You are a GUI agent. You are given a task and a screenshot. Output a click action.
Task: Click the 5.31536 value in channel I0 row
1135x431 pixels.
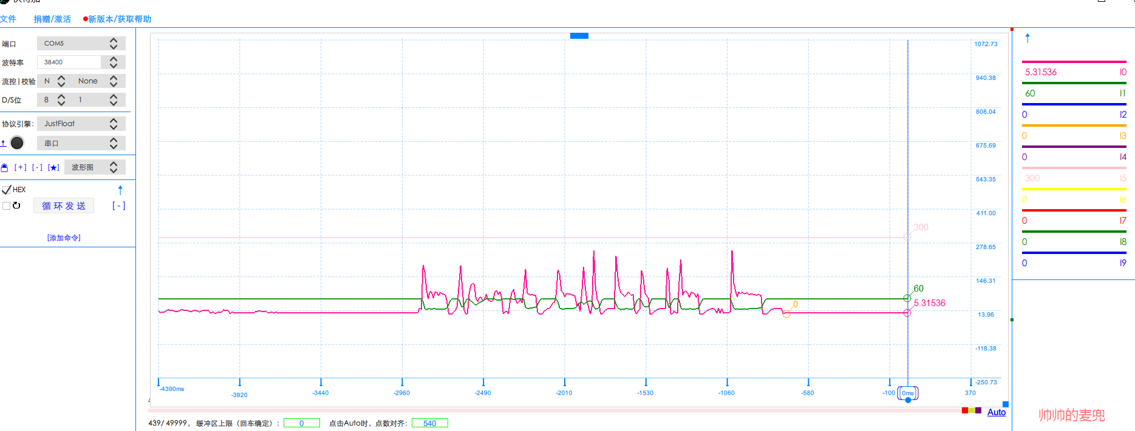tap(1041, 72)
